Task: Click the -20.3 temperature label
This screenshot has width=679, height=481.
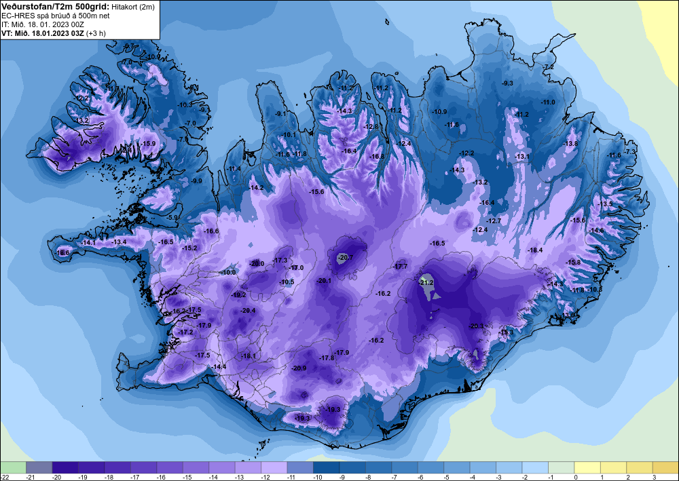Action: click(476, 326)
